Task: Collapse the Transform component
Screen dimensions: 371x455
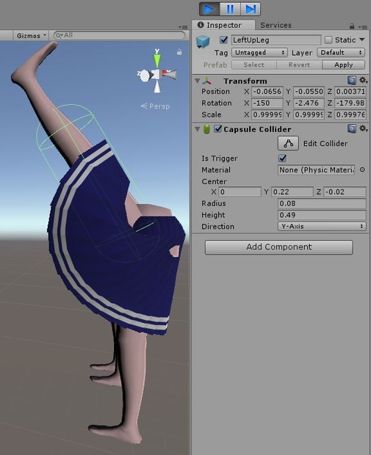Action: click(x=198, y=81)
